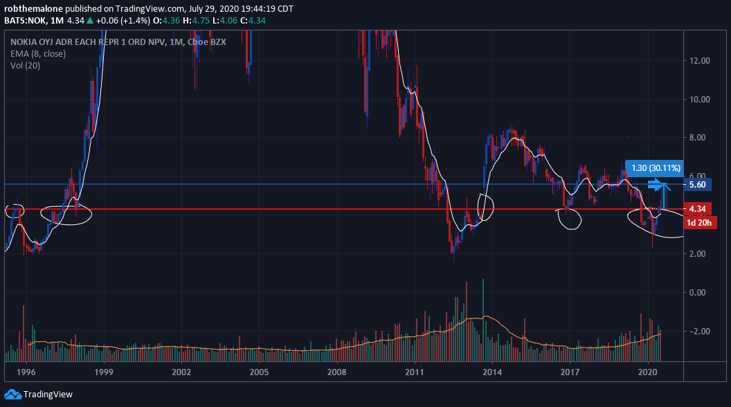Click the robthemalone author name
This screenshot has height=407, width=731.
[33, 9]
